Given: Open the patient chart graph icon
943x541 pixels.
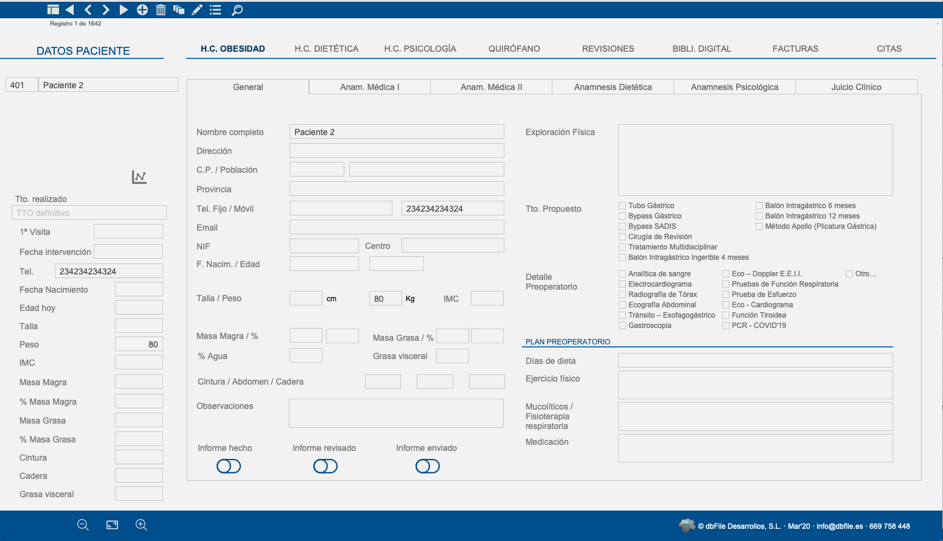Looking at the screenshot, I should pyautogui.click(x=139, y=177).
